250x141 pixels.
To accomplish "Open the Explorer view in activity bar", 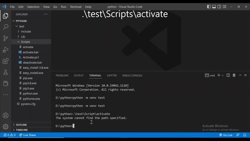I will coord(5,16).
